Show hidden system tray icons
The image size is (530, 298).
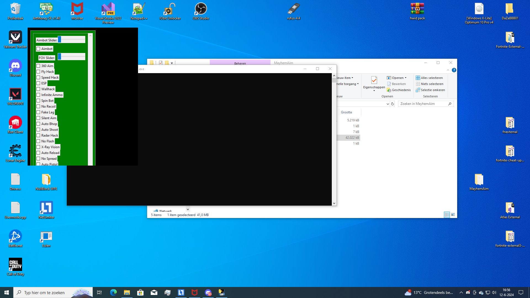[x=461, y=292]
